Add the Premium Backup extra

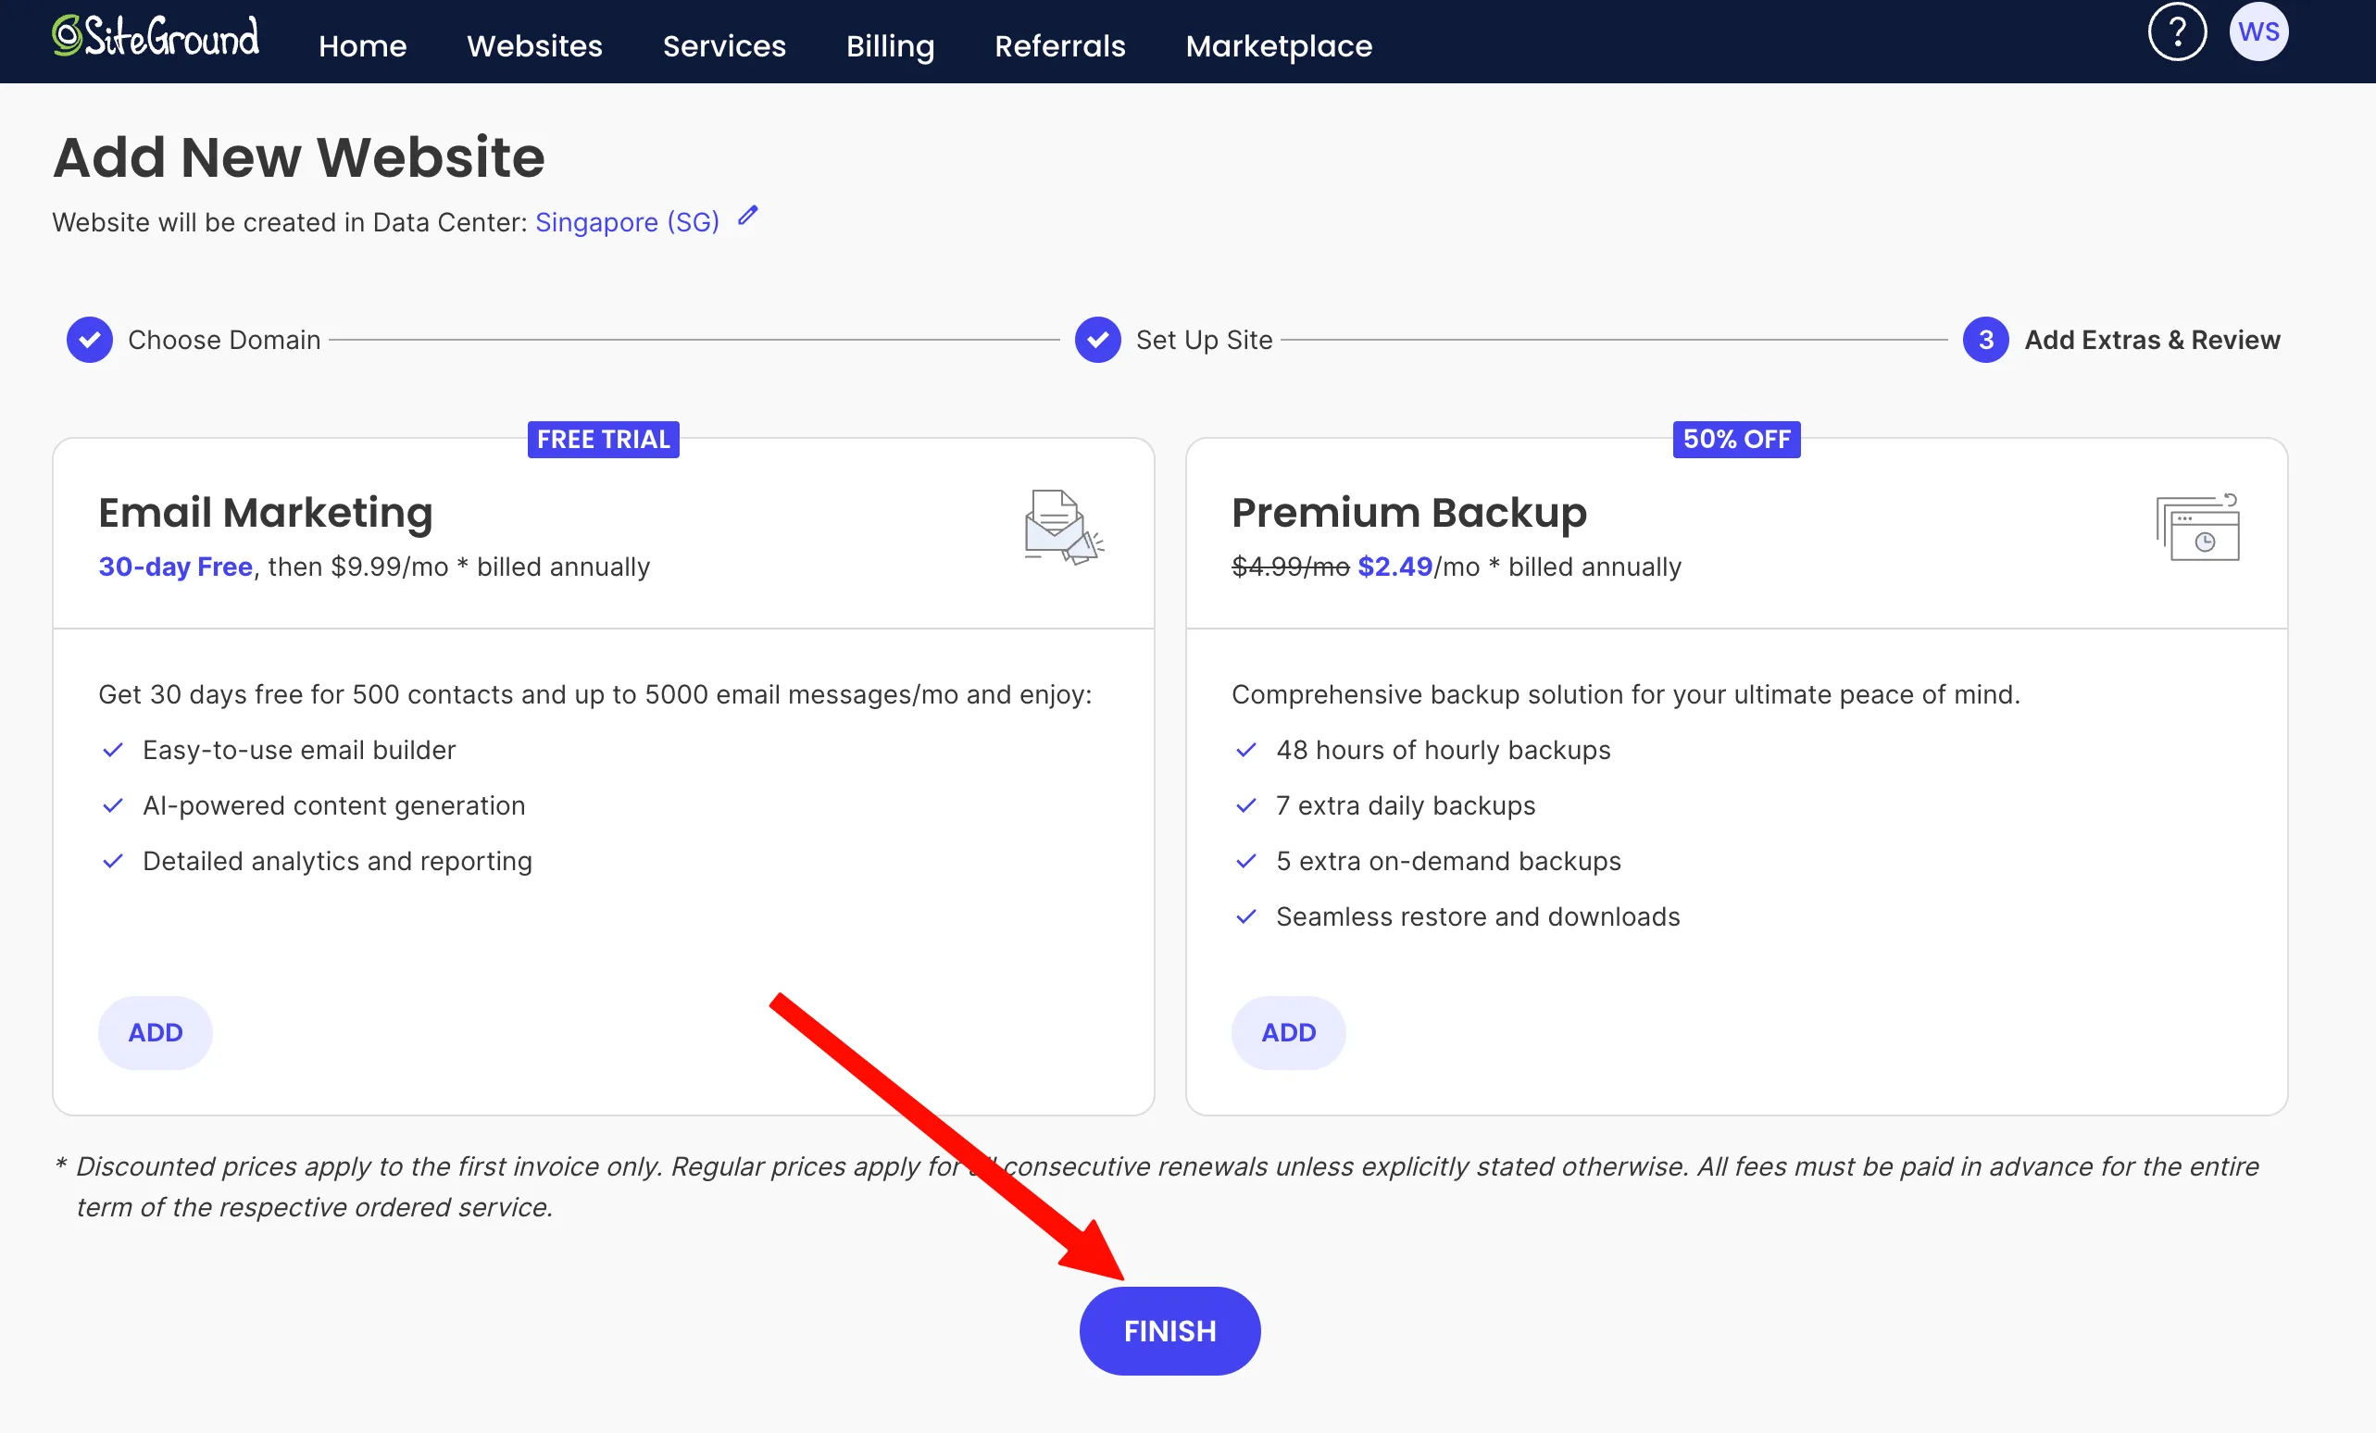tap(1288, 1032)
